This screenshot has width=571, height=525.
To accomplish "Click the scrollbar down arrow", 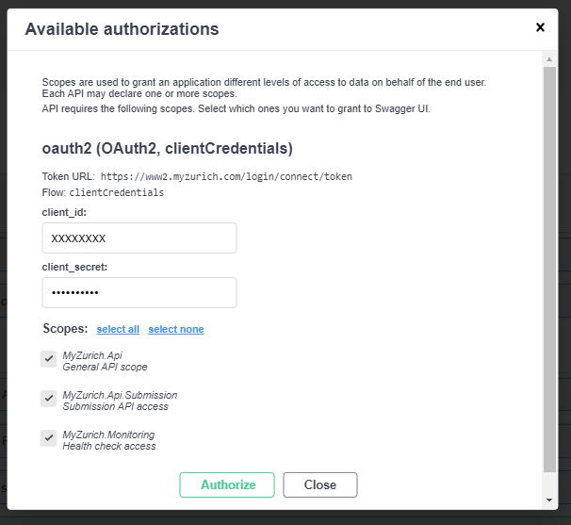I will click(x=549, y=500).
